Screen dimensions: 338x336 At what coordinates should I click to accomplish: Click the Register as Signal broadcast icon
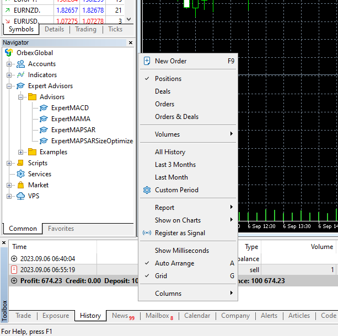(x=147, y=233)
